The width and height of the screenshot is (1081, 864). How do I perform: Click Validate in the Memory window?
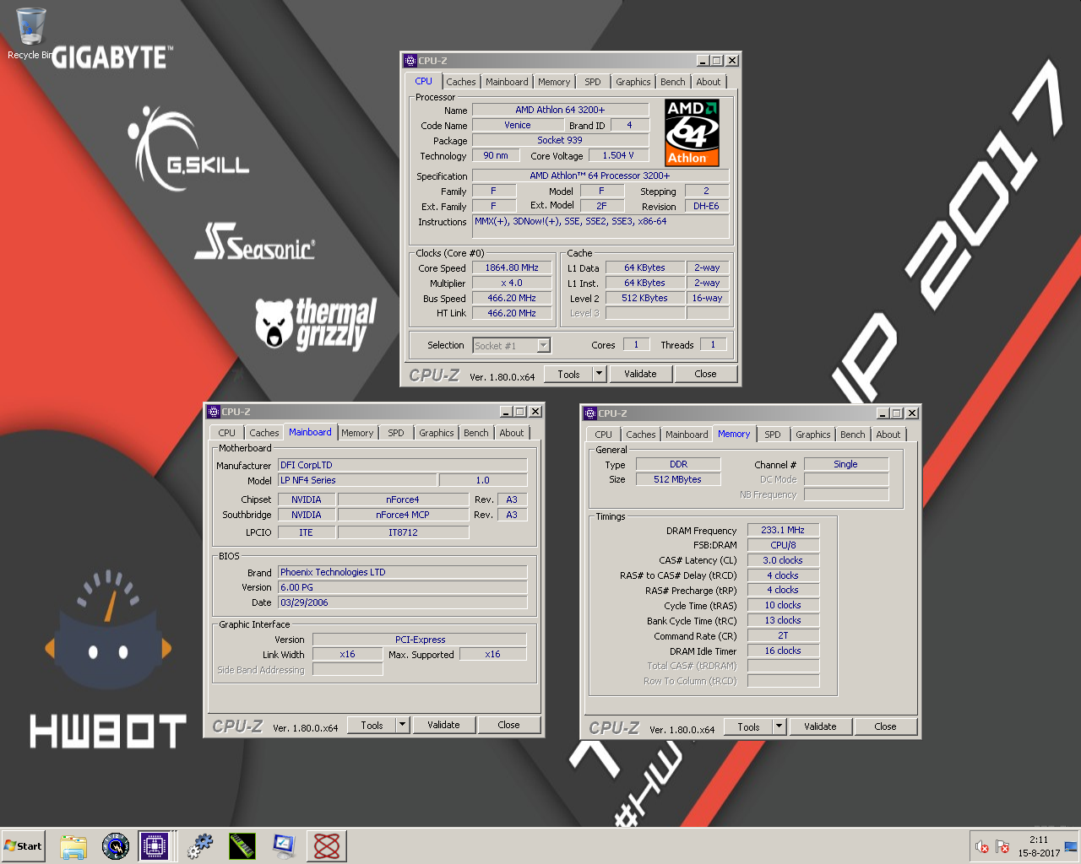(820, 726)
